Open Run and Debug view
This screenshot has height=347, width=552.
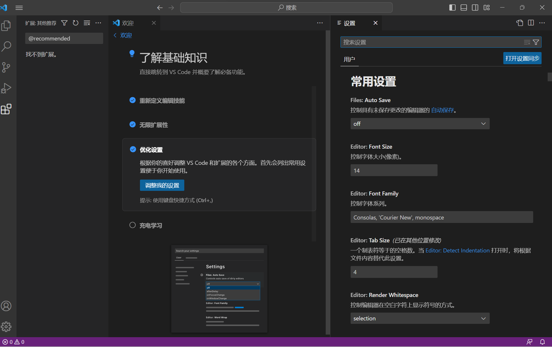6,88
